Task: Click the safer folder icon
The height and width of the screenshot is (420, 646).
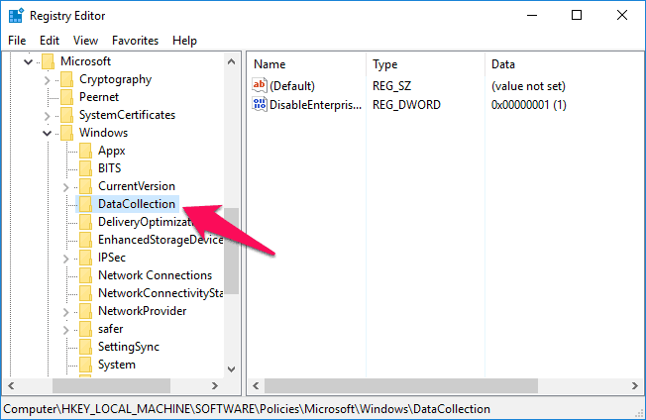Action: click(85, 329)
